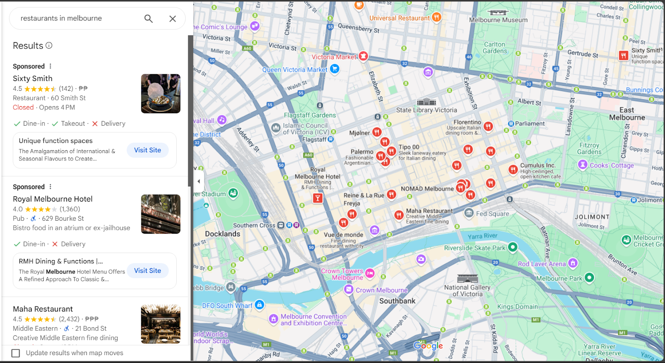Click the Sixty Smith red map pin
Viewport: 665px width, 363px height.
pos(623,56)
